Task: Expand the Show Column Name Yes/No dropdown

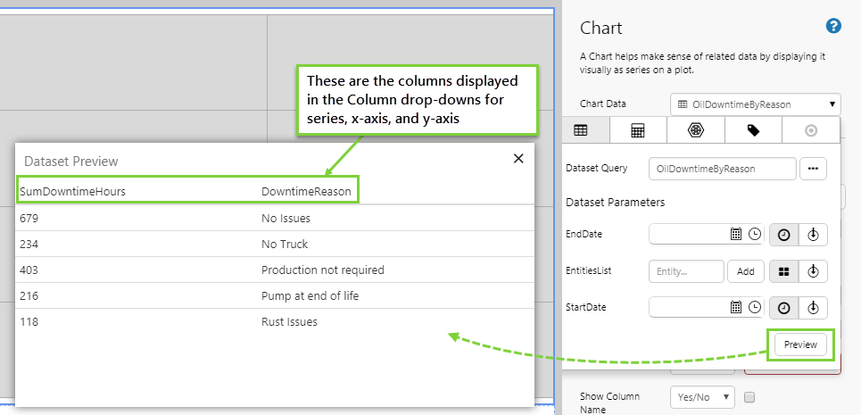Action: click(701, 396)
